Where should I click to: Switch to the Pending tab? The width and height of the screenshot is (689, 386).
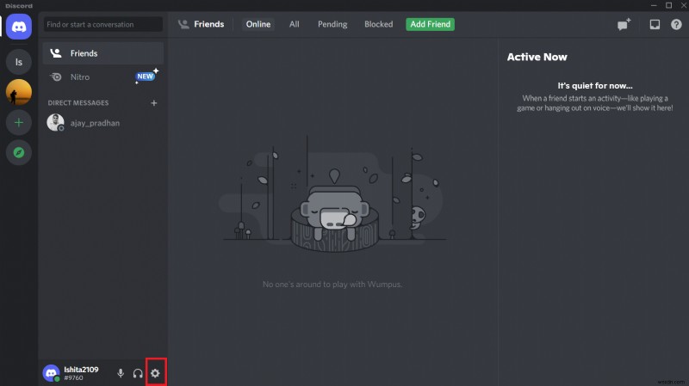tap(332, 24)
